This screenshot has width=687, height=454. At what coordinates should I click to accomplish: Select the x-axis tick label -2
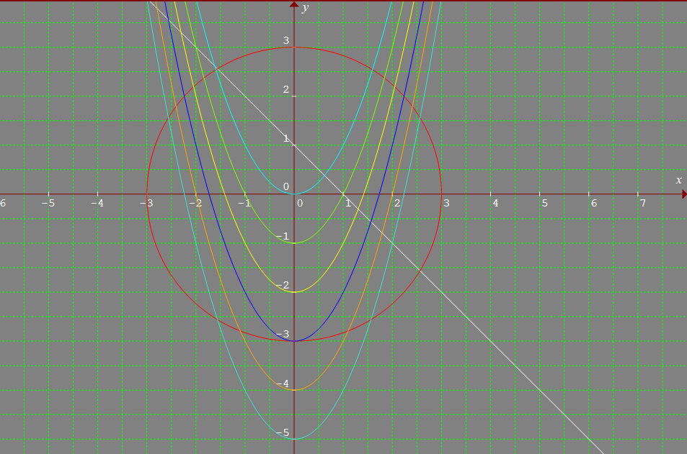tap(195, 204)
